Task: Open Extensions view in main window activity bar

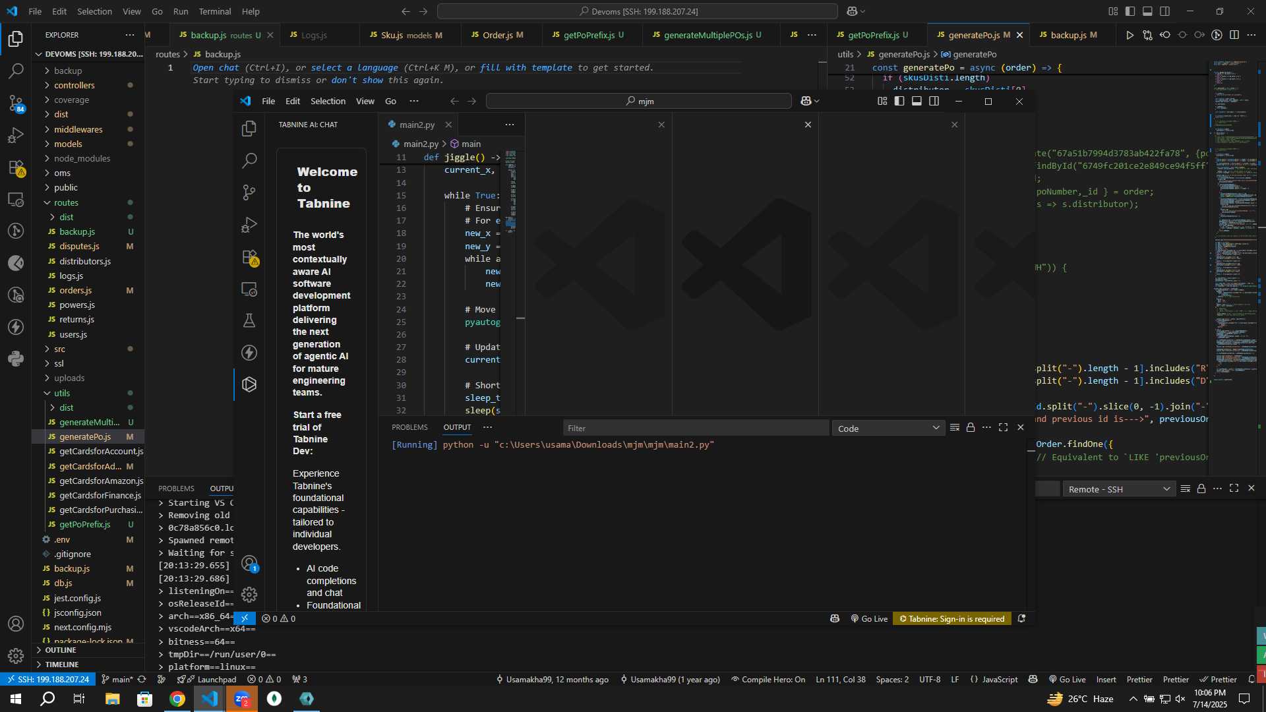Action: (x=16, y=167)
